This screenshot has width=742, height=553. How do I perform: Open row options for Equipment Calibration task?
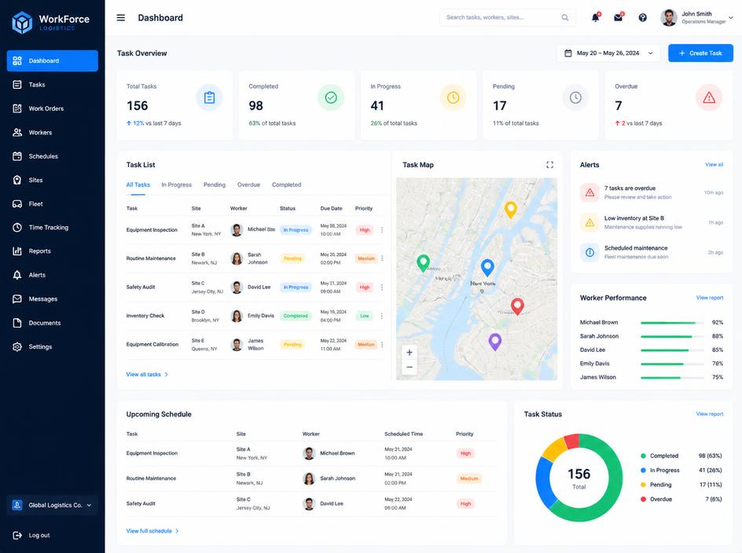pyautogui.click(x=382, y=344)
